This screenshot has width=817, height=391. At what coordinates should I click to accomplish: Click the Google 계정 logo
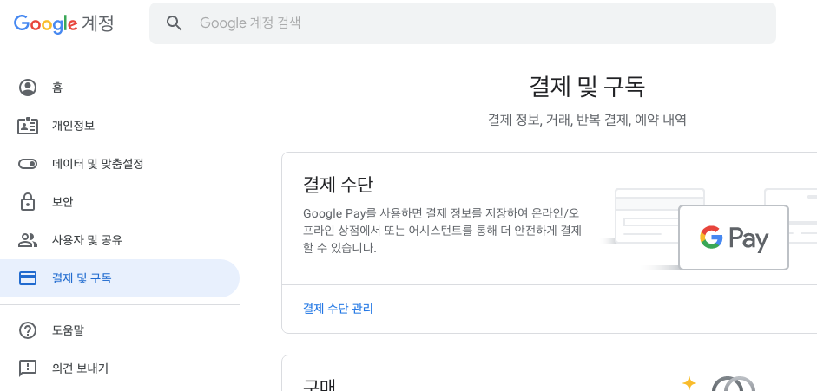63,23
